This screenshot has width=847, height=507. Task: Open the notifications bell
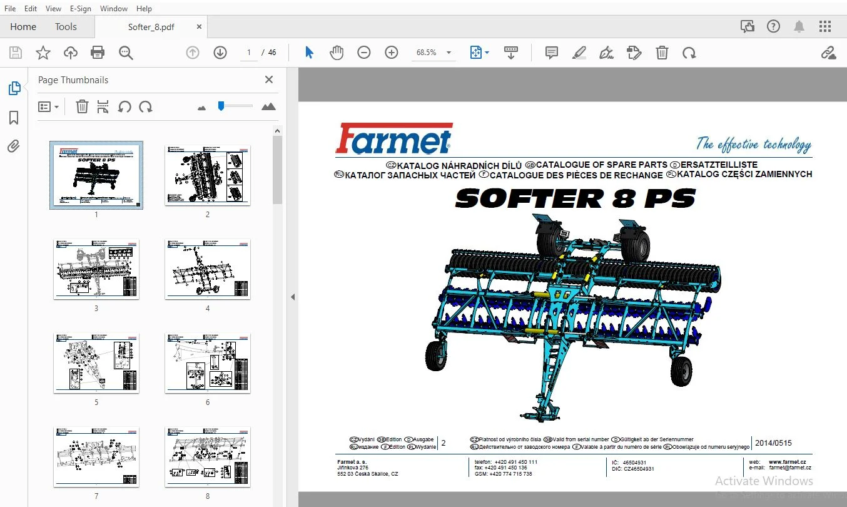pos(799,26)
